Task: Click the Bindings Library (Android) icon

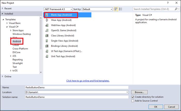Action: pyautogui.click(x=47, y=46)
